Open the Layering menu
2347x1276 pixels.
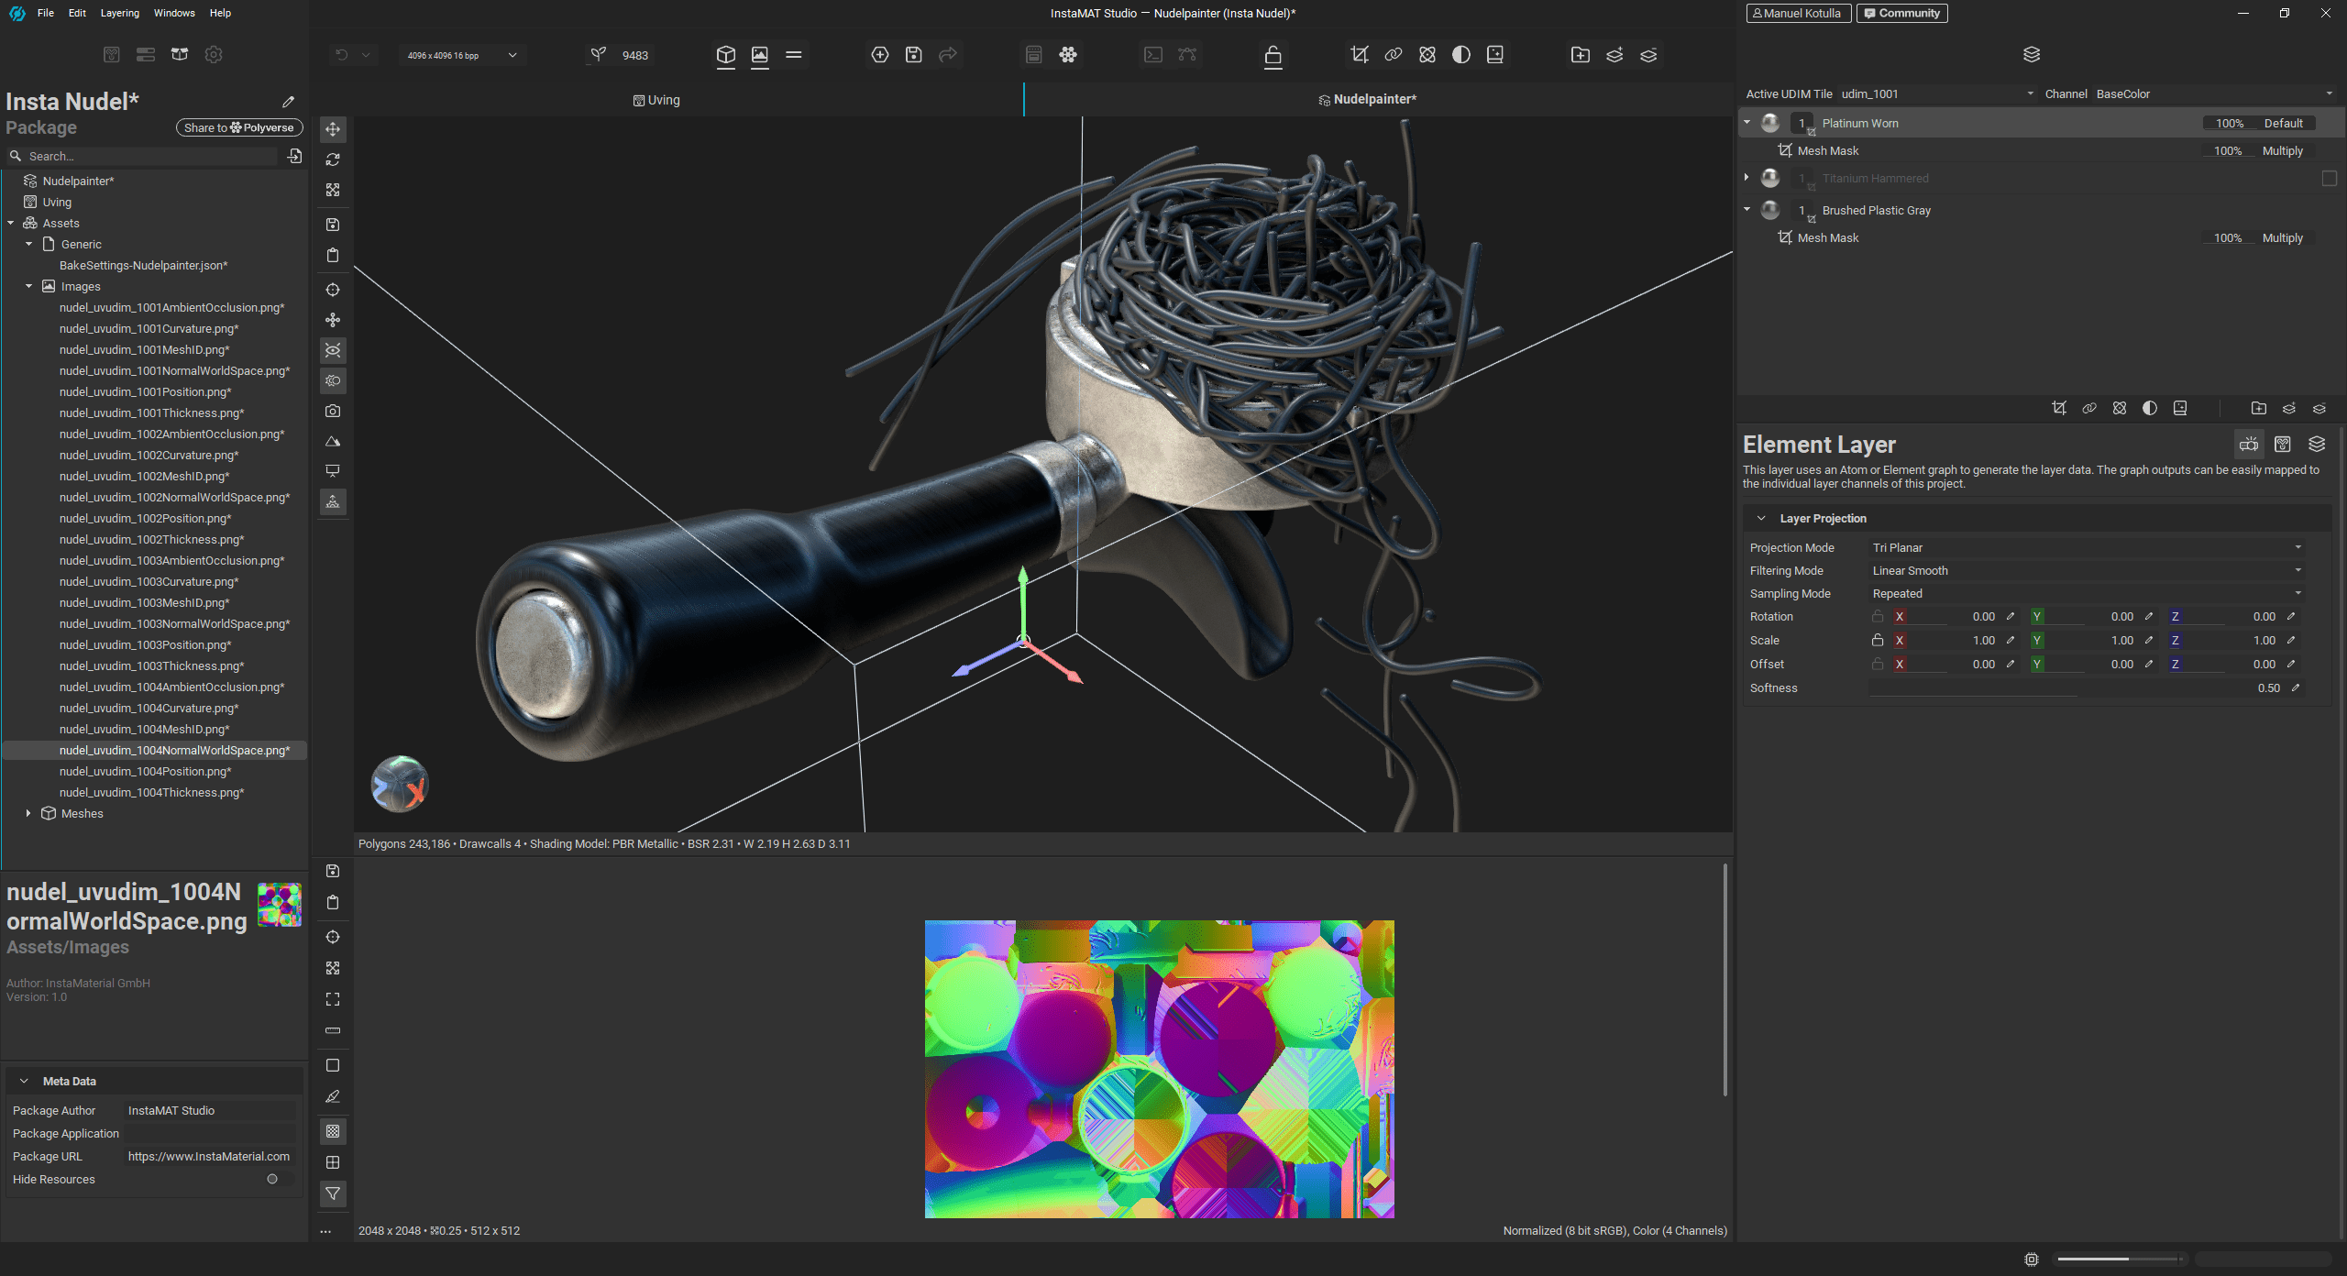[119, 13]
